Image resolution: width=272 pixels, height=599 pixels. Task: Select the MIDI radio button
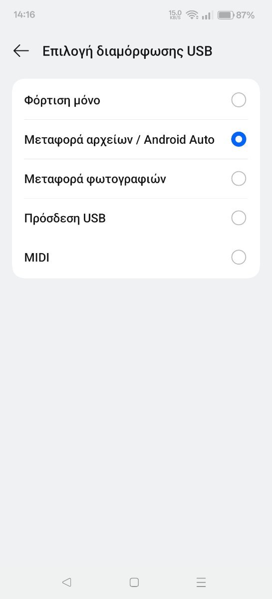click(239, 258)
